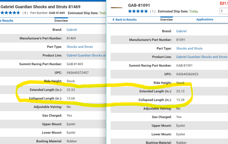Click the Shocks and Struts part type link on the left
Screen dimensions: 228x144
click(x=80, y=47)
